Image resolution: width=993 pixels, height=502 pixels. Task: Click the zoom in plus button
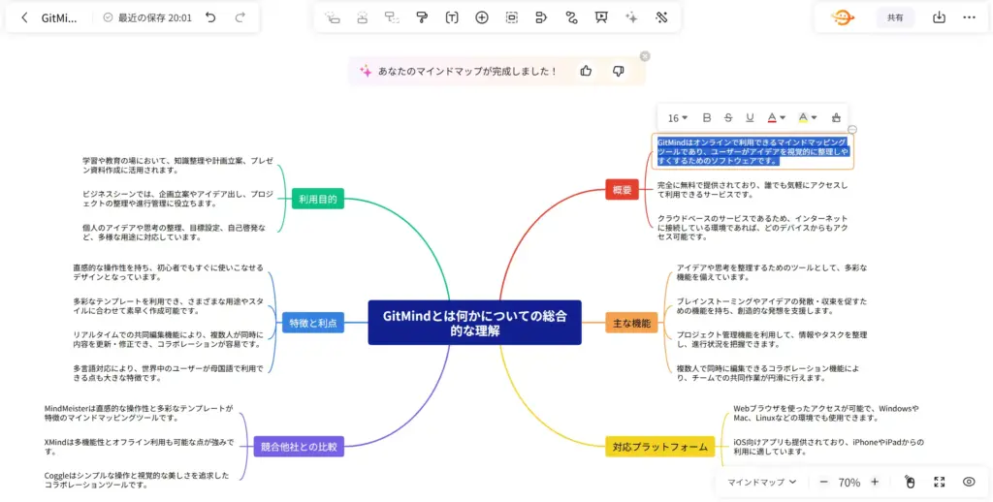pyautogui.click(x=875, y=482)
